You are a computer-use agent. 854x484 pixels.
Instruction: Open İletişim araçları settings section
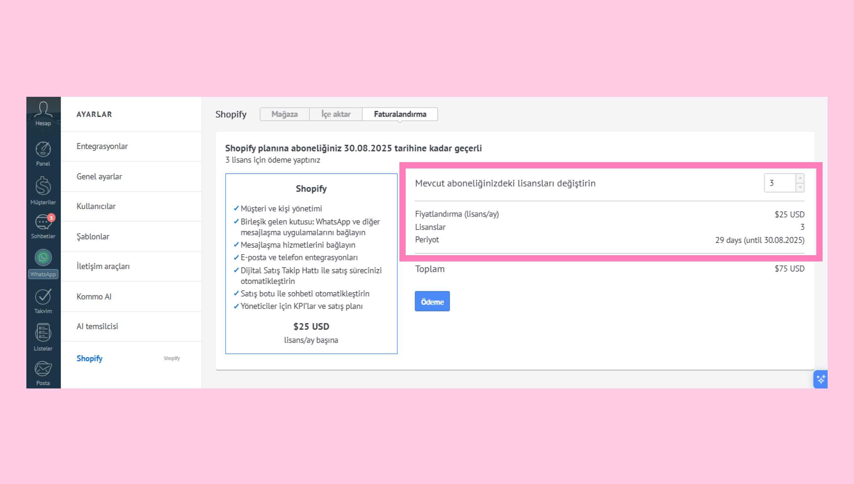point(131,267)
